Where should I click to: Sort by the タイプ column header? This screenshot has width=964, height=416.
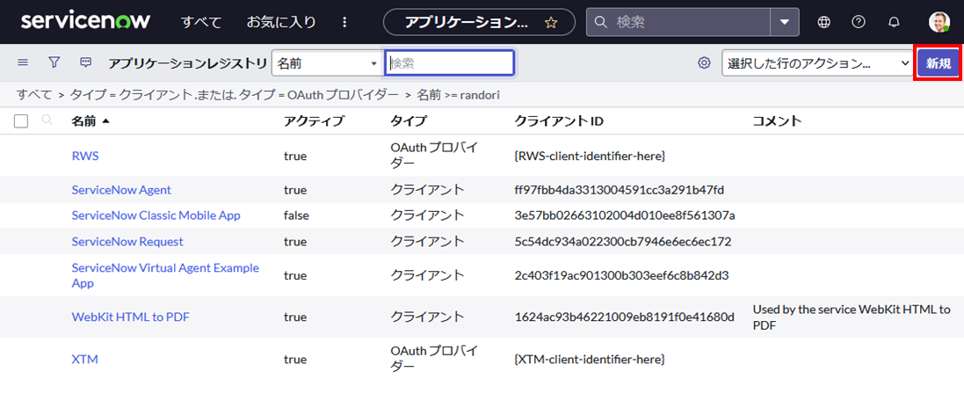(408, 121)
